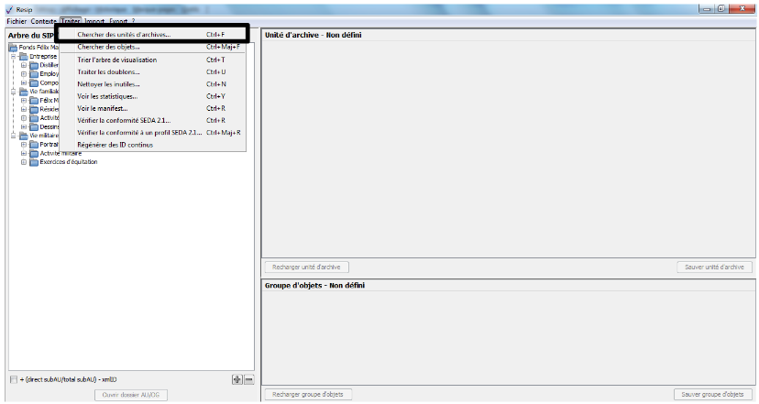Click the Activité militaire folder icon
Viewport: 759px width, 404px height.
tap(34, 153)
